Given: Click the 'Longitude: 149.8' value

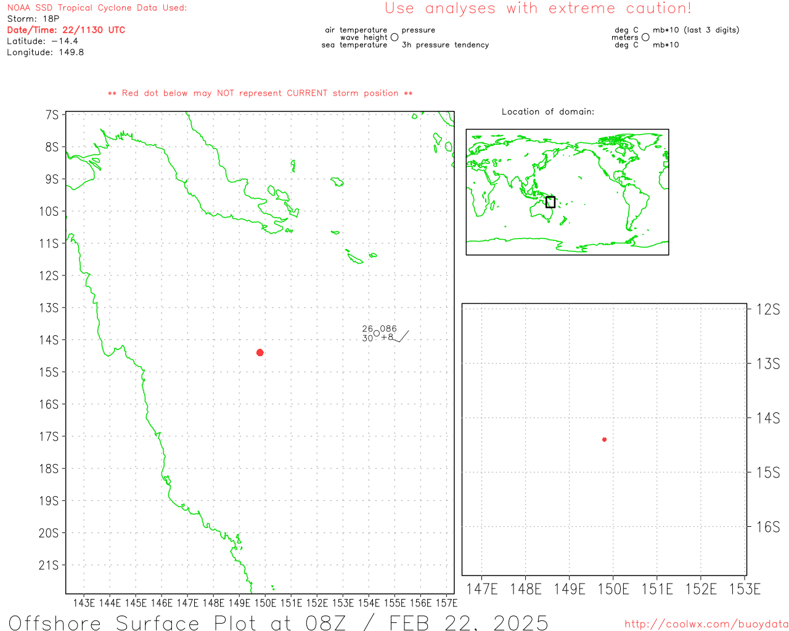Looking at the screenshot, I should pyautogui.click(x=46, y=52).
